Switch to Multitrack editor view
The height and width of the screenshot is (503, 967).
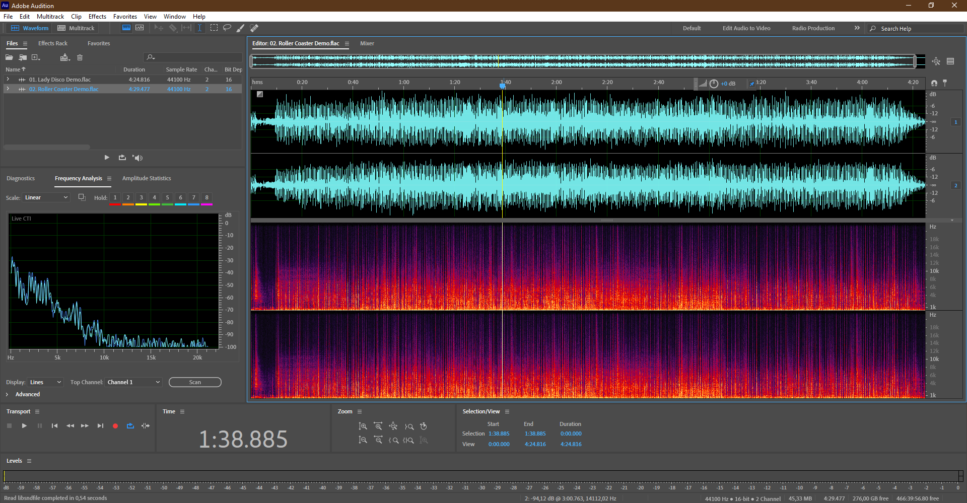coord(76,28)
